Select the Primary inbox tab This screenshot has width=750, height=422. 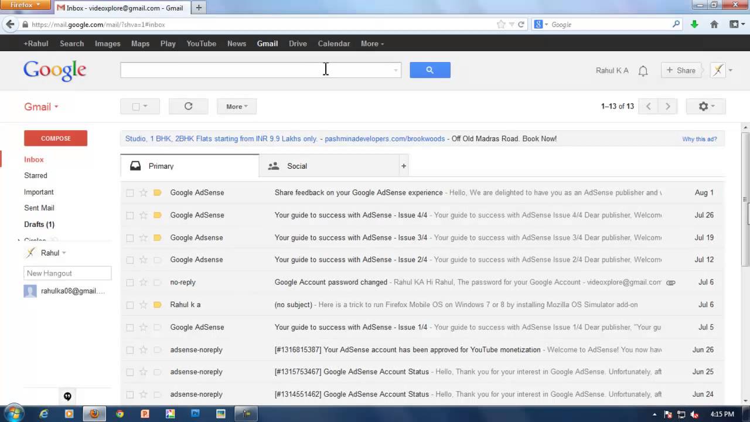click(190, 166)
